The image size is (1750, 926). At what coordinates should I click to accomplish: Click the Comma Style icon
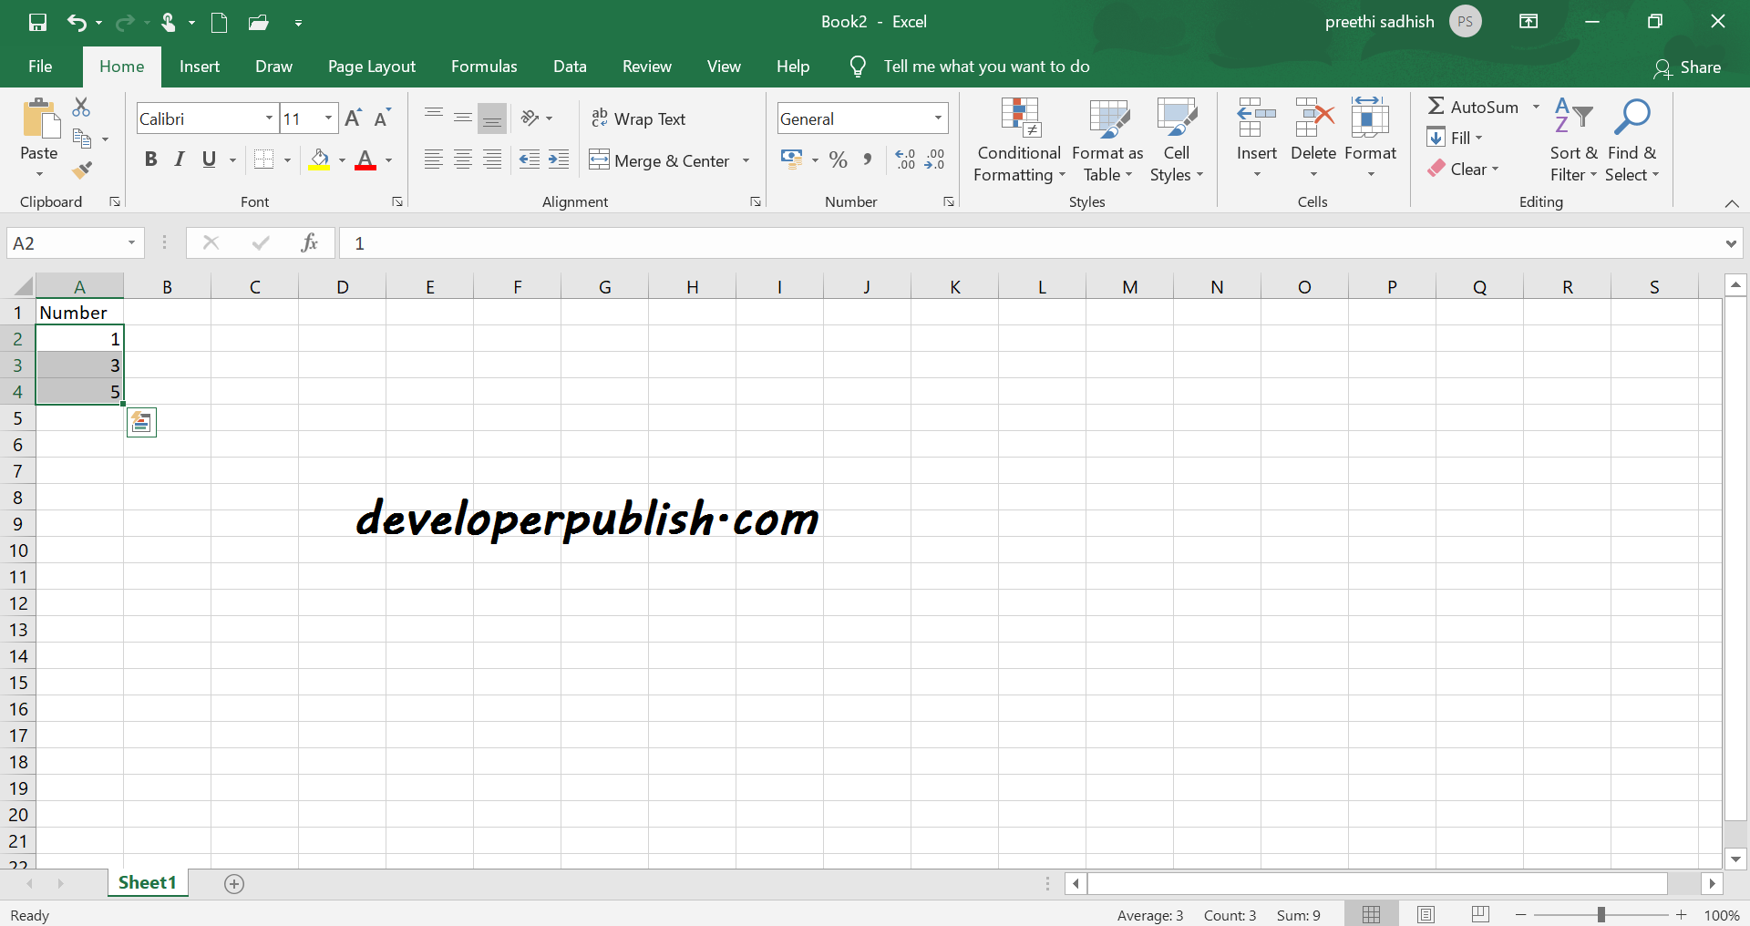click(867, 159)
